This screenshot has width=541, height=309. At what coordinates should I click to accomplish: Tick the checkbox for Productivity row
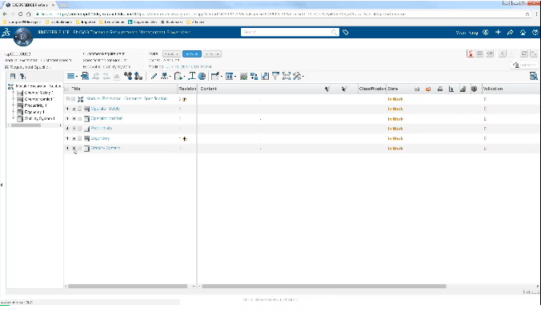point(79,129)
